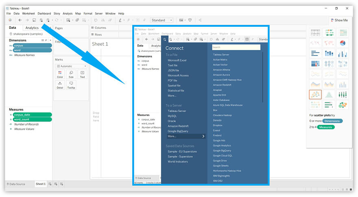The width and height of the screenshot is (358, 197).
Task: Click the find field search icon in Dimensions
Action: [x=46, y=40]
